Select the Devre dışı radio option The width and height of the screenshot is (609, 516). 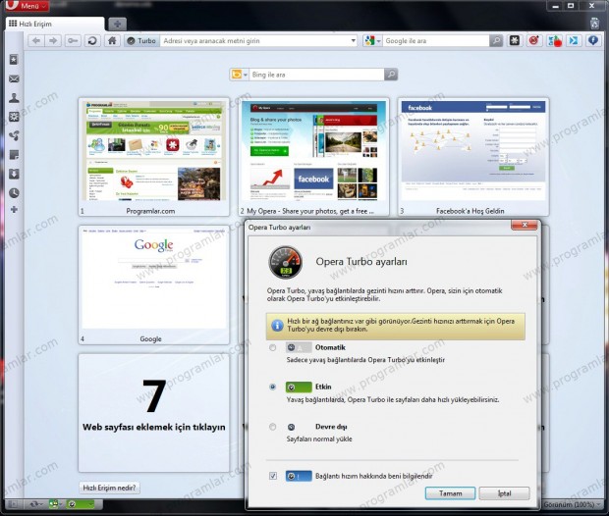click(x=273, y=427)
